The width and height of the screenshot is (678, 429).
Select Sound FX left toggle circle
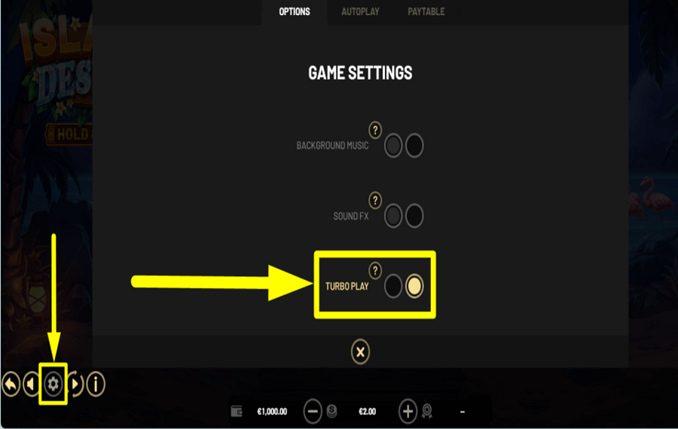pos(393,215)
